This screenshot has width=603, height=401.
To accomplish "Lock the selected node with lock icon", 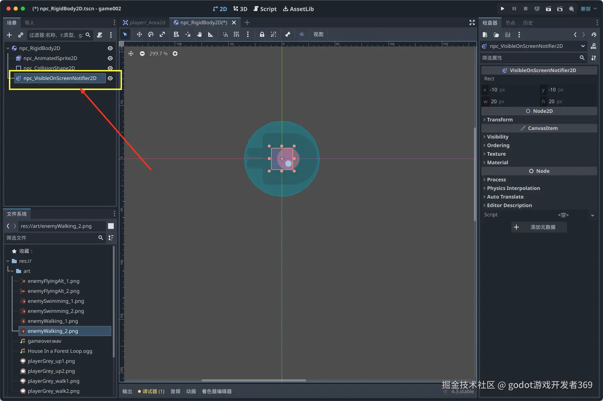I will click(262, 34).
